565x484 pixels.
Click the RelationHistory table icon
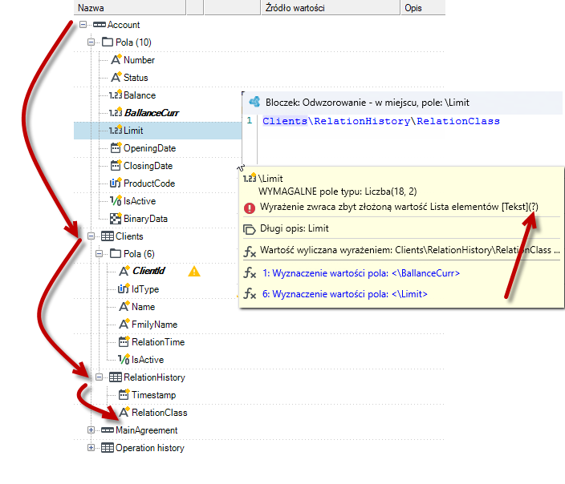[x=116, y=377]
